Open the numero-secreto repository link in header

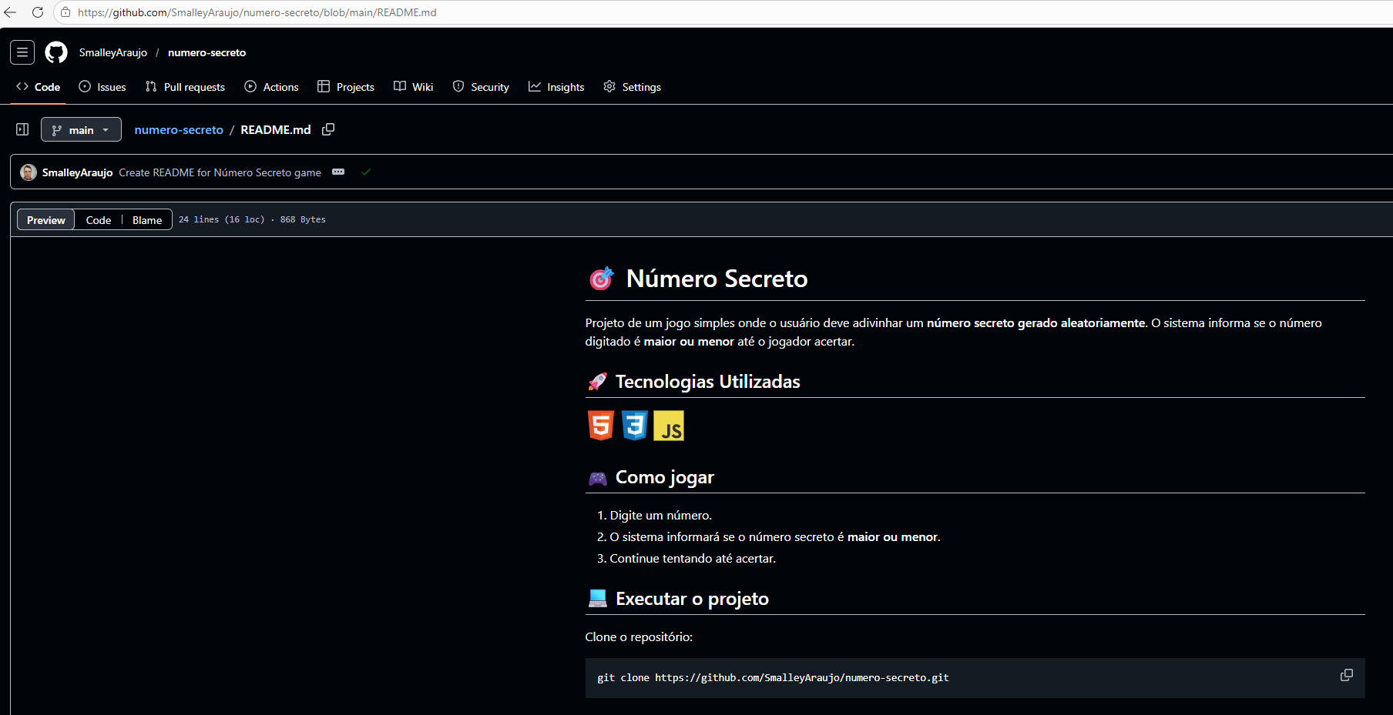click(x=206, y=52)
